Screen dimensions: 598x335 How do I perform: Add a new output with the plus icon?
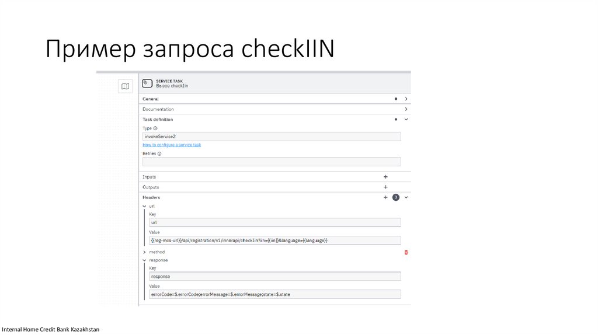[385, 187]
